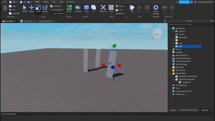
Task: Switch to the TEST ribbon tab
Action: coord(54,2)
